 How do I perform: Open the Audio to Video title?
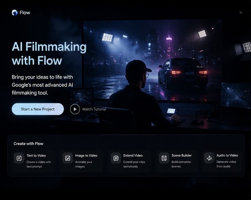[x=227, y=156]
